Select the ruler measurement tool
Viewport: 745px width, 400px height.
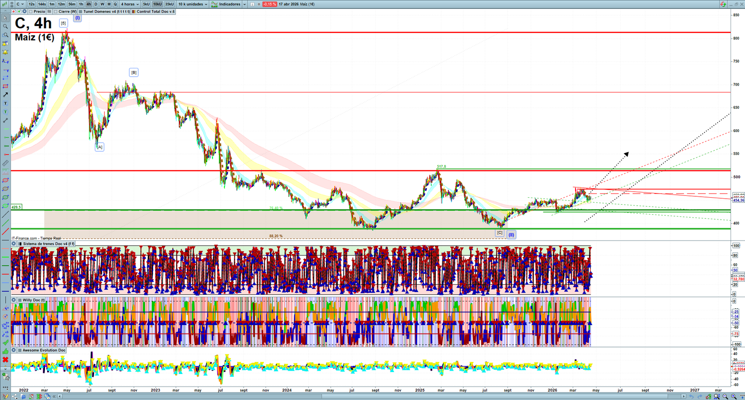[5, 163]
